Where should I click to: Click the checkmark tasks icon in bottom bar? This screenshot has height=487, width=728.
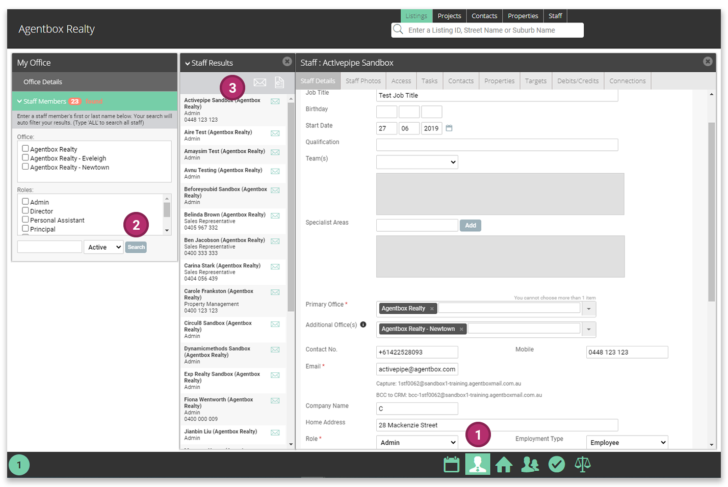tap(556, 465)
